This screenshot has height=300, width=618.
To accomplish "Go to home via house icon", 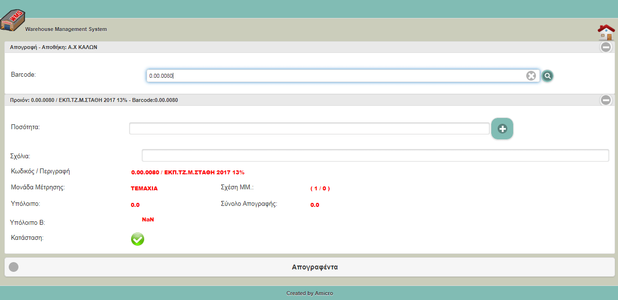I will 606,32.
